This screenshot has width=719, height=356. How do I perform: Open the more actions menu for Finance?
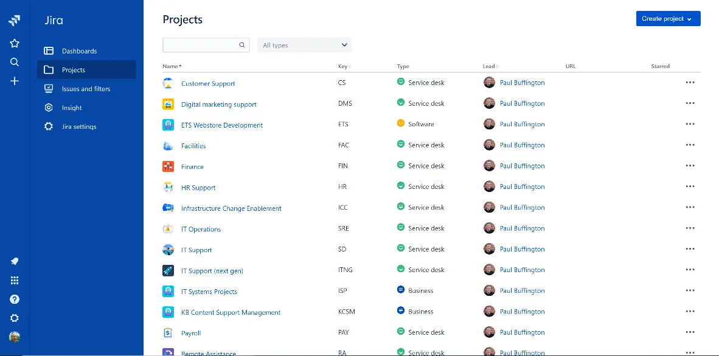coord(690,166)
